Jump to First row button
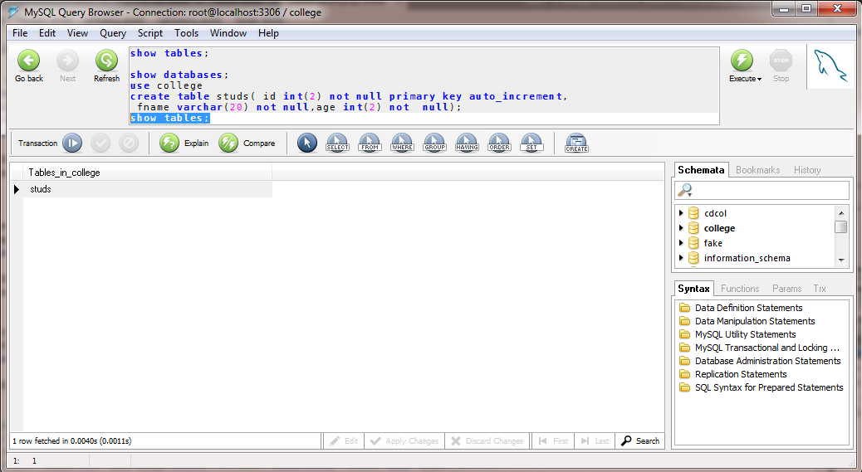The image size is (862, 472). tap(553, 440)
